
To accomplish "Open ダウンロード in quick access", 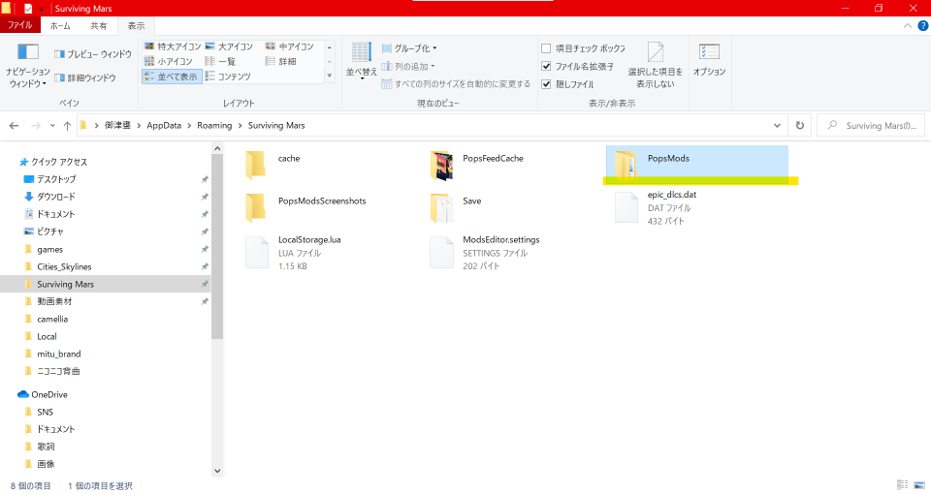I will (x=56, y=197).
